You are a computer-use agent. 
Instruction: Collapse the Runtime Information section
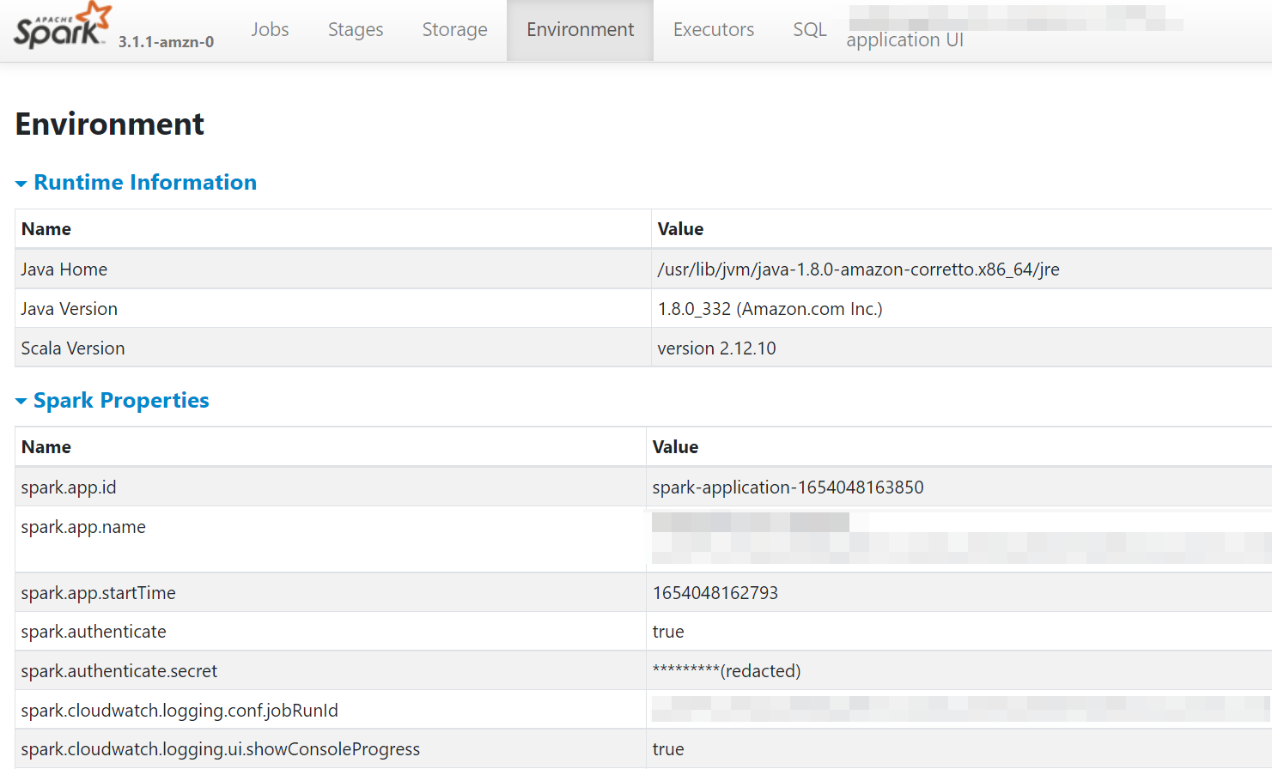click(x=20, y=182)
